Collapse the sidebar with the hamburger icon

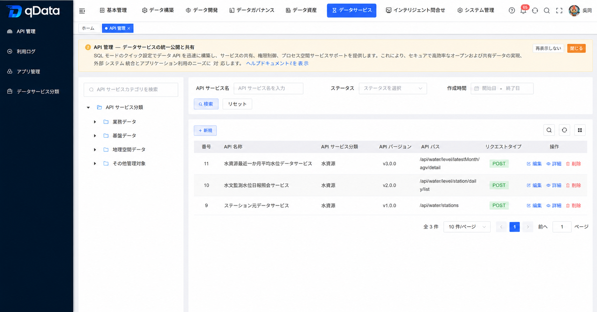(82, 11)
